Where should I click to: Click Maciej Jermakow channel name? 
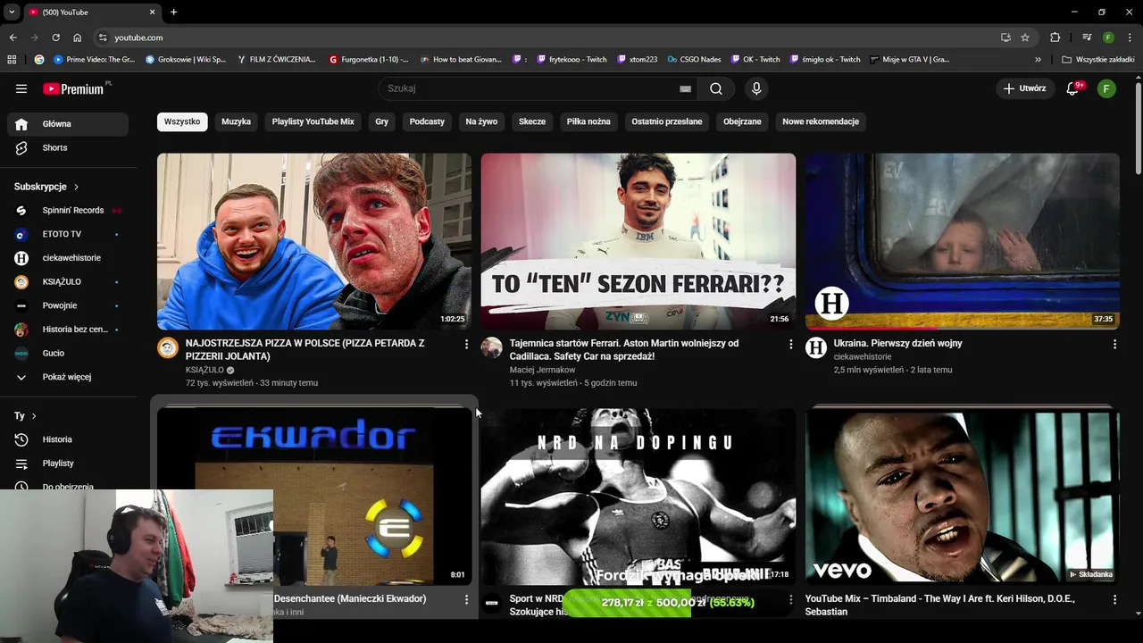pyautogui.click(x=542, y=370)
